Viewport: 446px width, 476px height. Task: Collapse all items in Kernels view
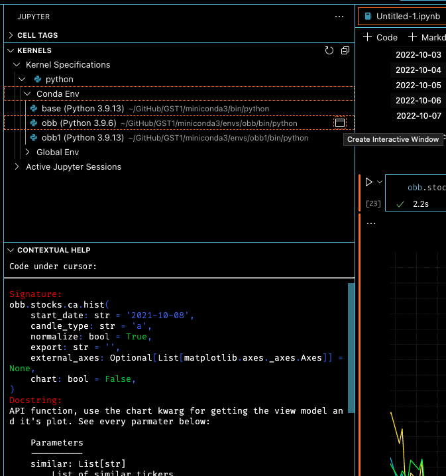click(345, 50)
